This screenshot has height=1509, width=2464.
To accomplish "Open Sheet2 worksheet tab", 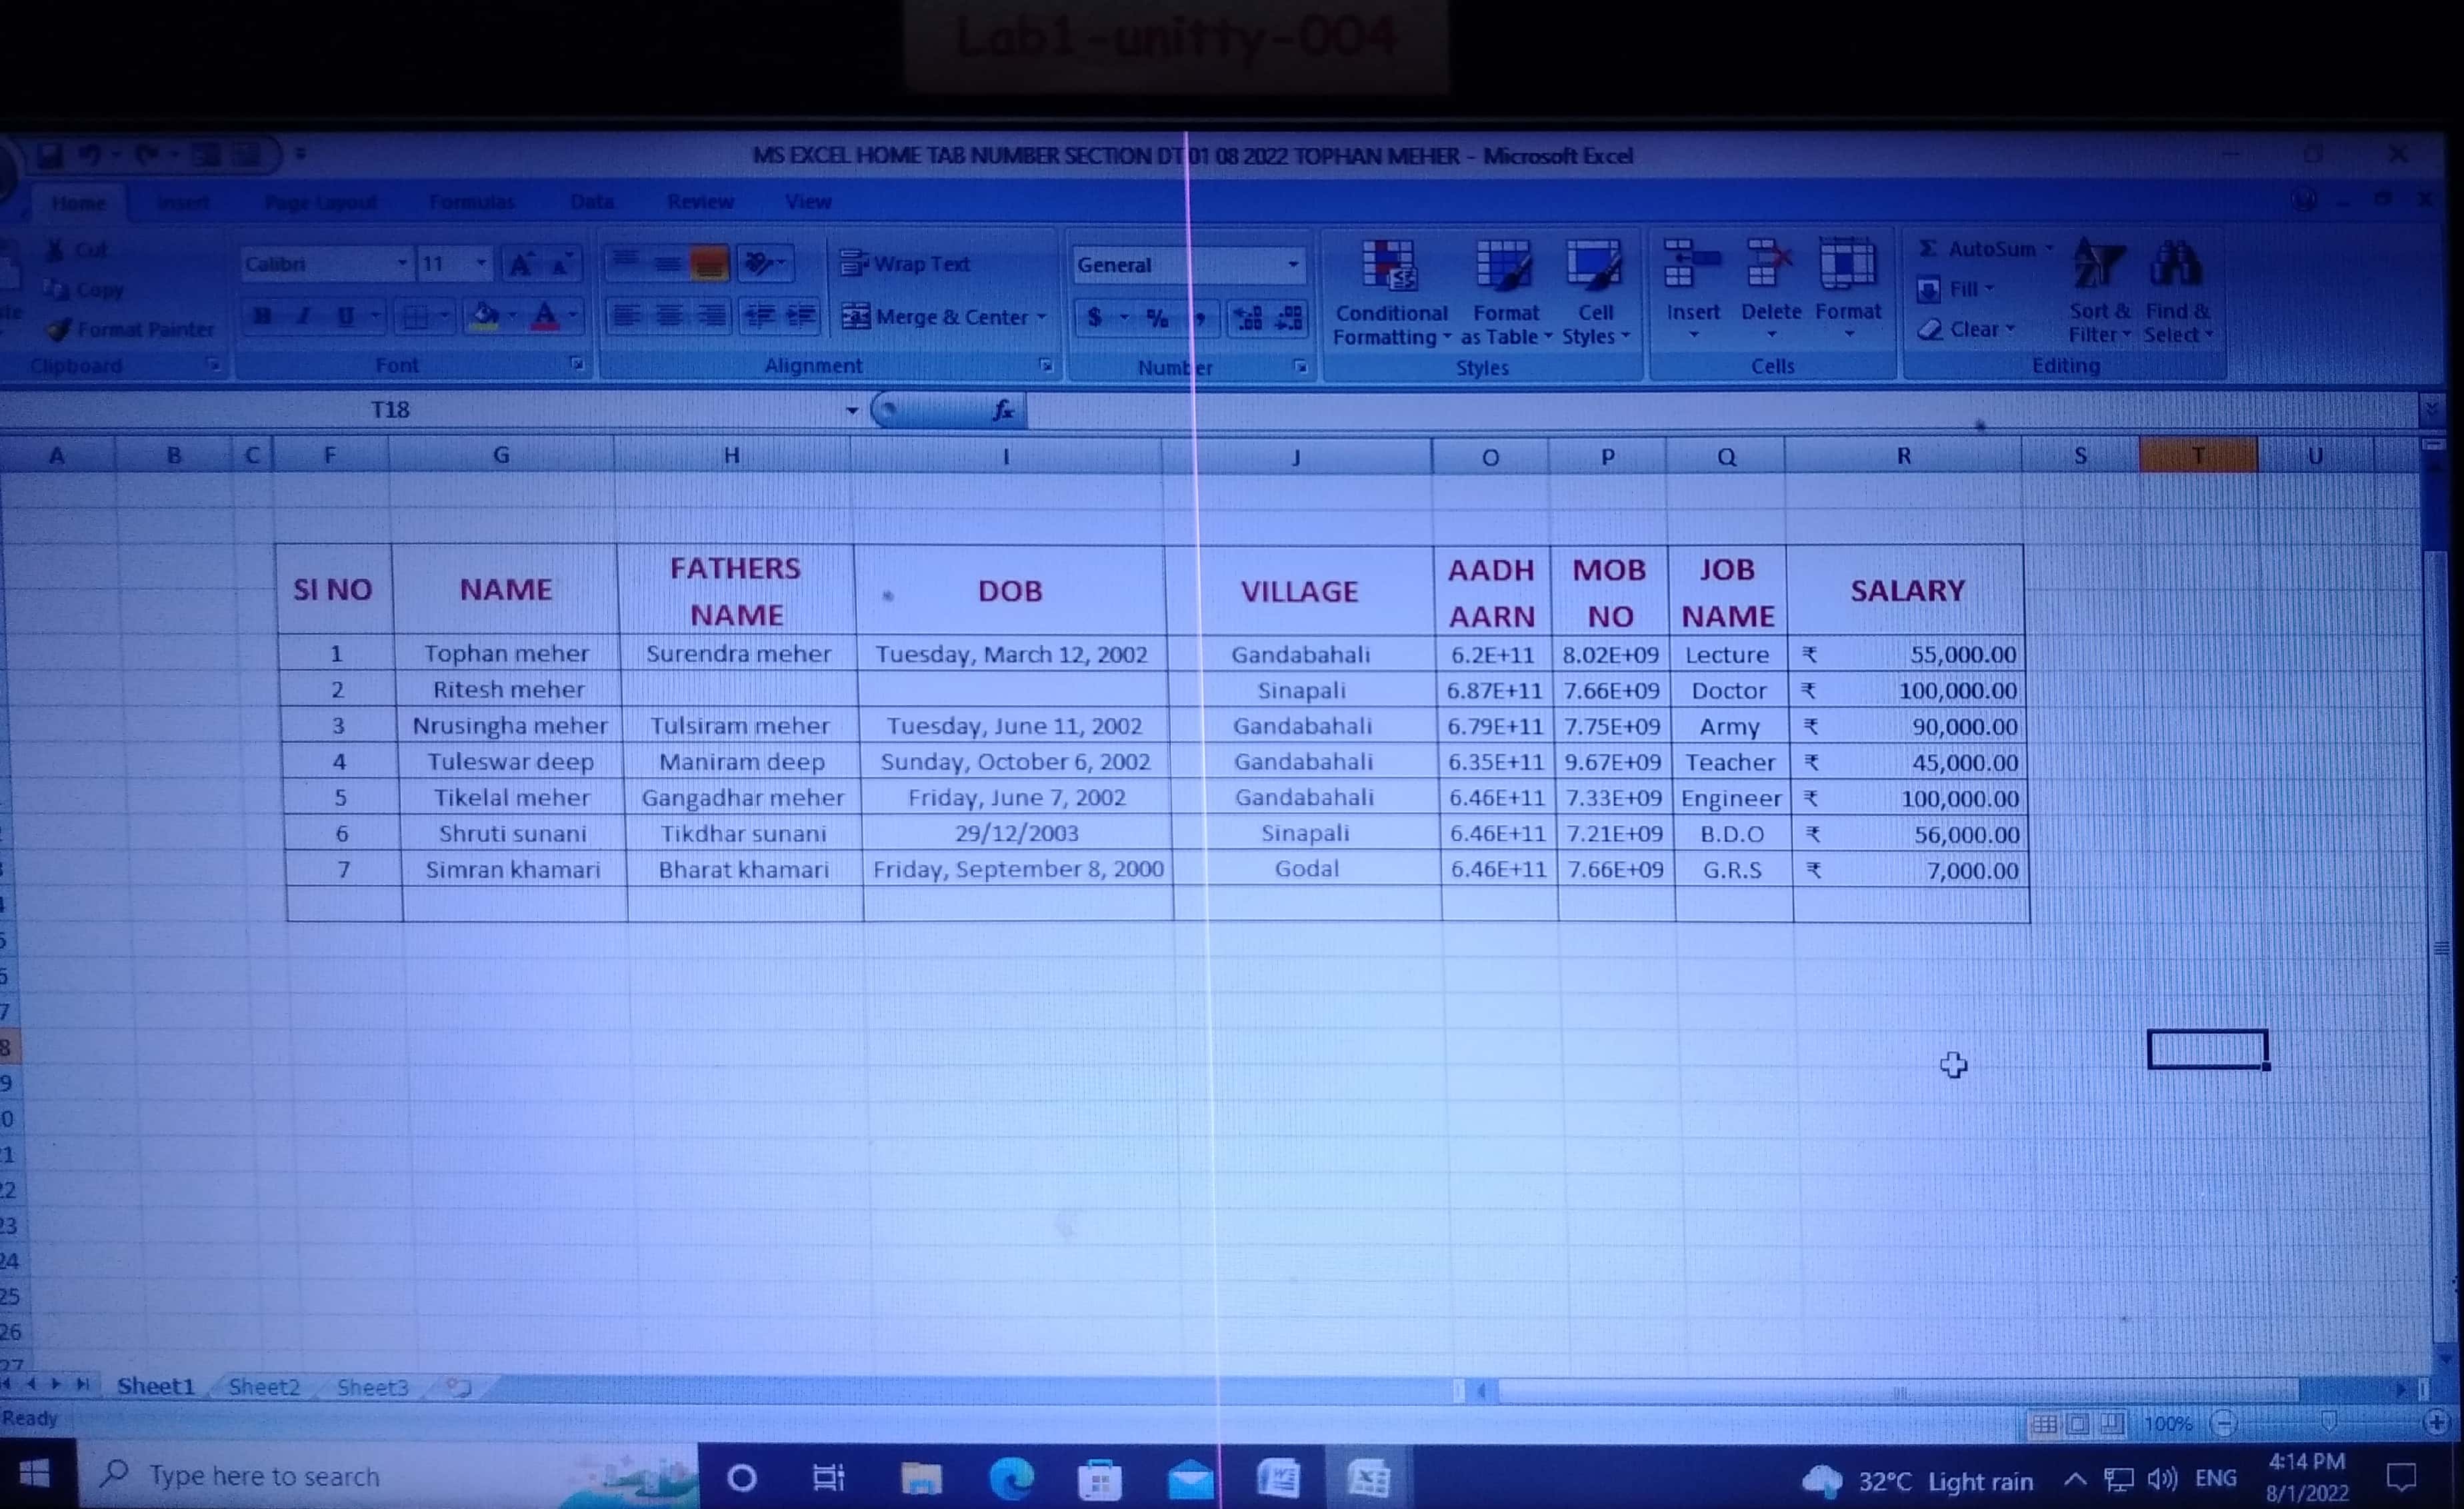I will point(264,1386).
